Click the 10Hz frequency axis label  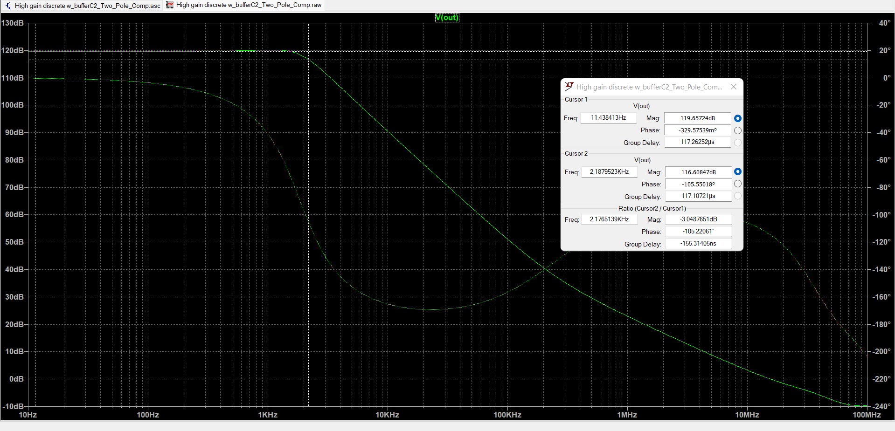click(28, 415)
